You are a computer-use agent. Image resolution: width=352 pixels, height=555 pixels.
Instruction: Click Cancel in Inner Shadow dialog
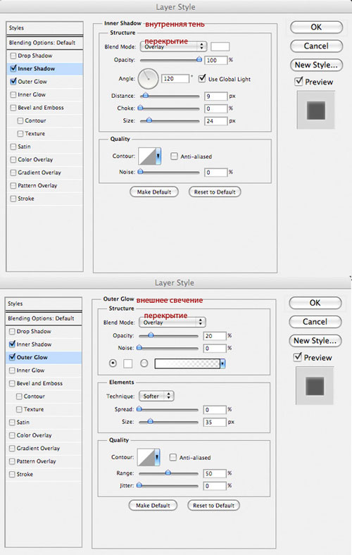316,46
